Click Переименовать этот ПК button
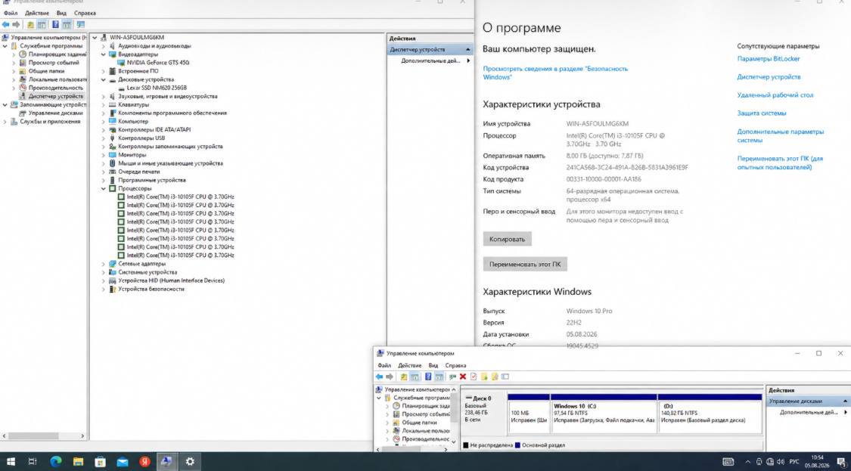 coord(525,265)
